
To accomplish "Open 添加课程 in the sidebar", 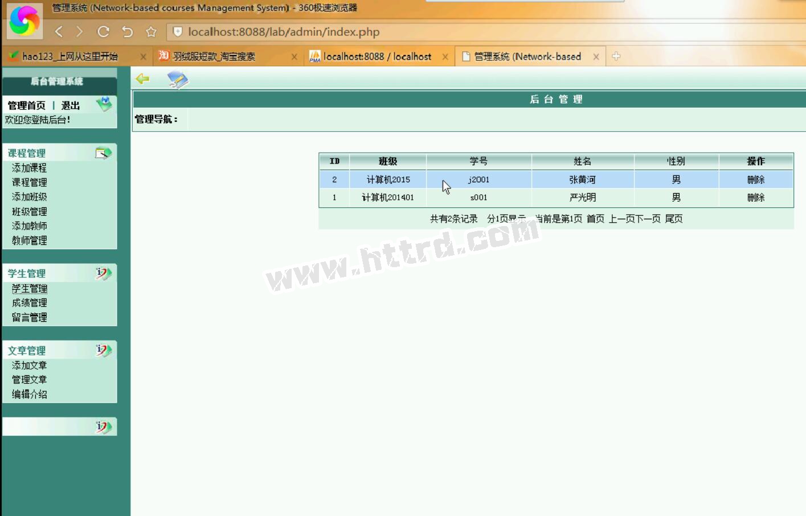I will [x=30, y=168].
